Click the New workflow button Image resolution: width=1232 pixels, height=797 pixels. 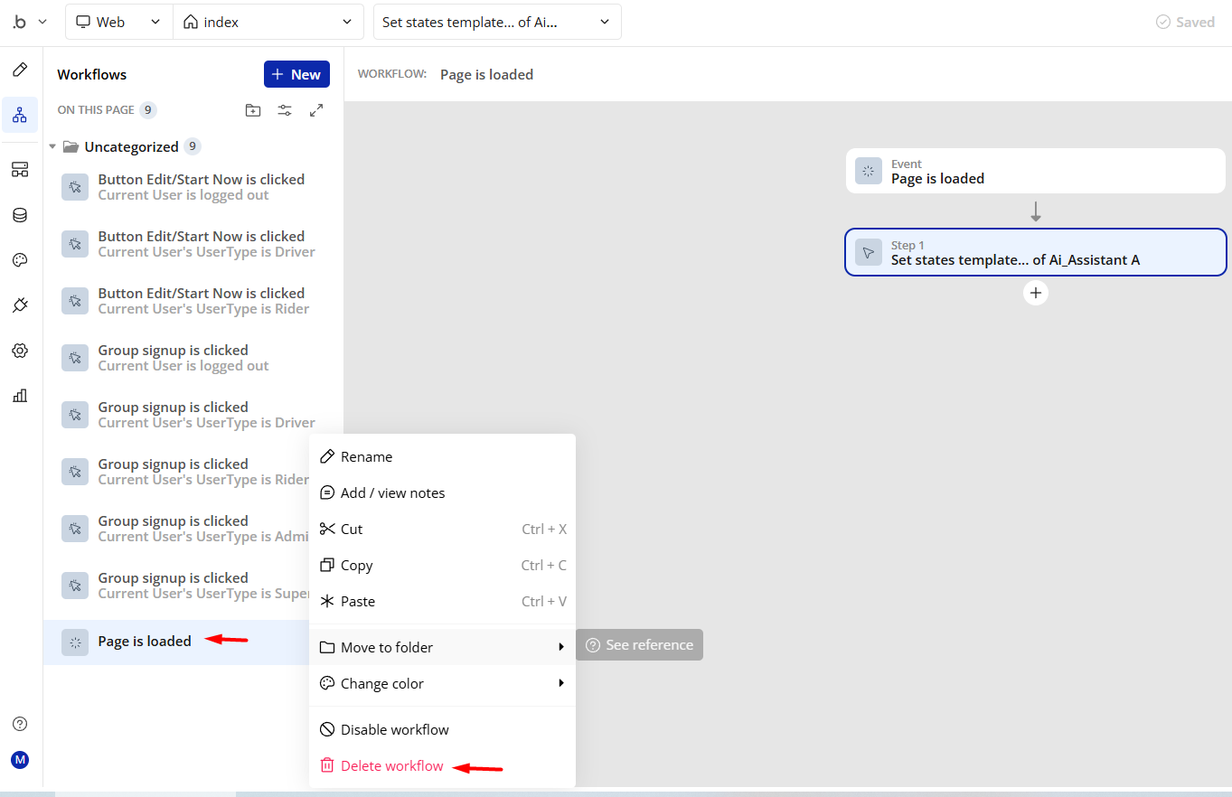tap(296, 74)
